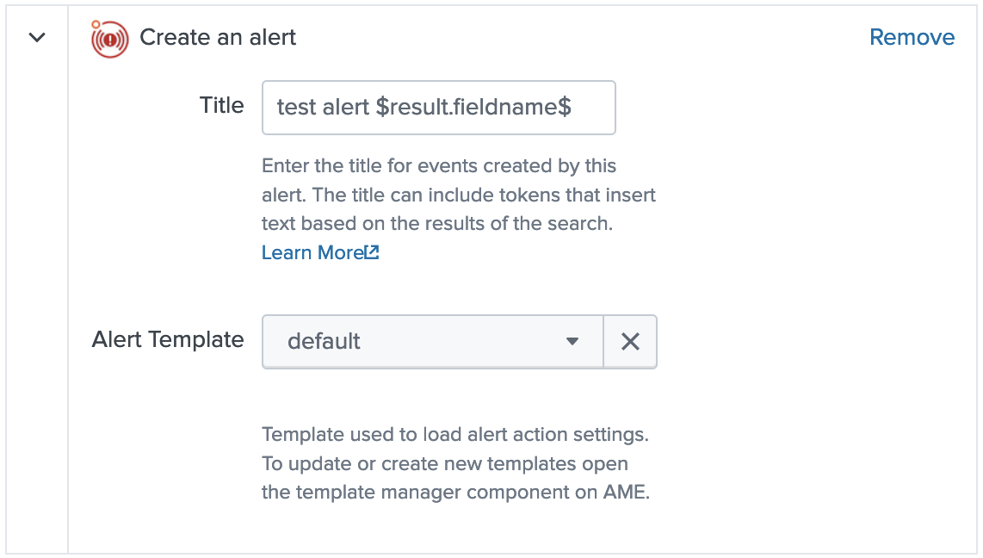Click the external link icon beside Learn More

(x=372, y=252)
